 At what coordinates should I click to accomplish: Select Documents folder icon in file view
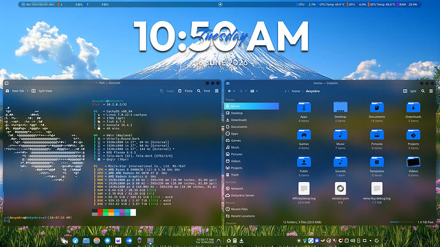[377, 107]
